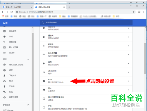Open the JavaScript site setting

coord(86,72)
